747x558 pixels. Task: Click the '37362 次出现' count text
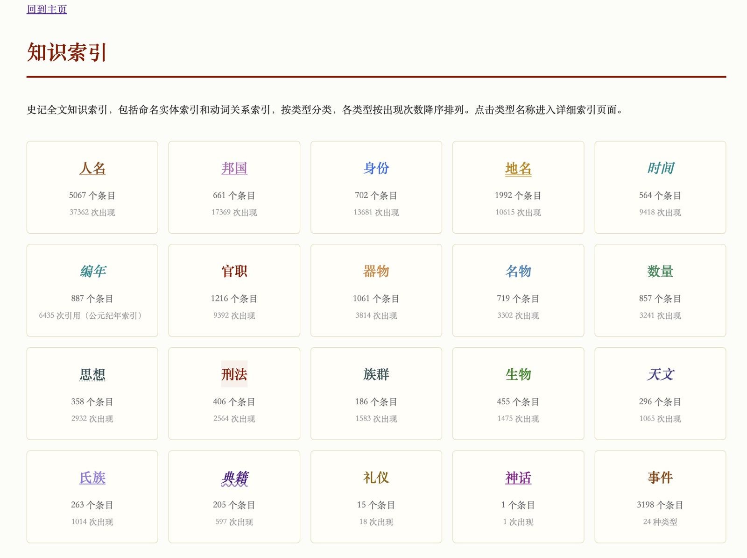[92, 212]
